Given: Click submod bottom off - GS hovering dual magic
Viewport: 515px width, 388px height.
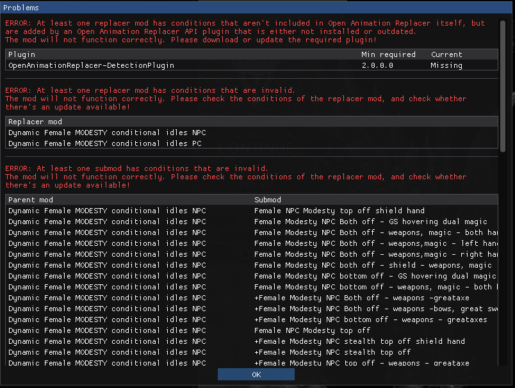Looking at the screenshot, I should pos(375,276).
